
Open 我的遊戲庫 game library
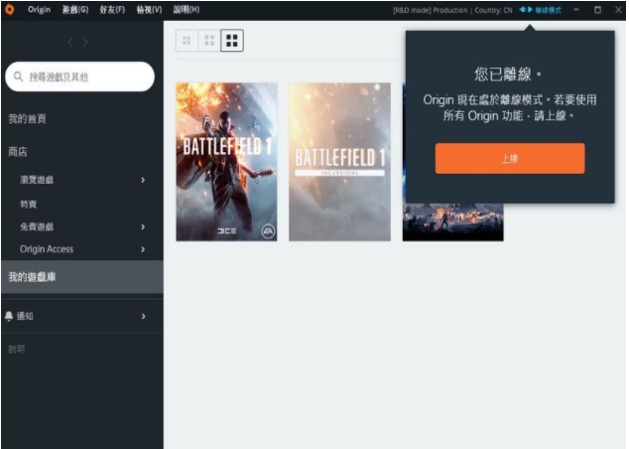point(82,277)
